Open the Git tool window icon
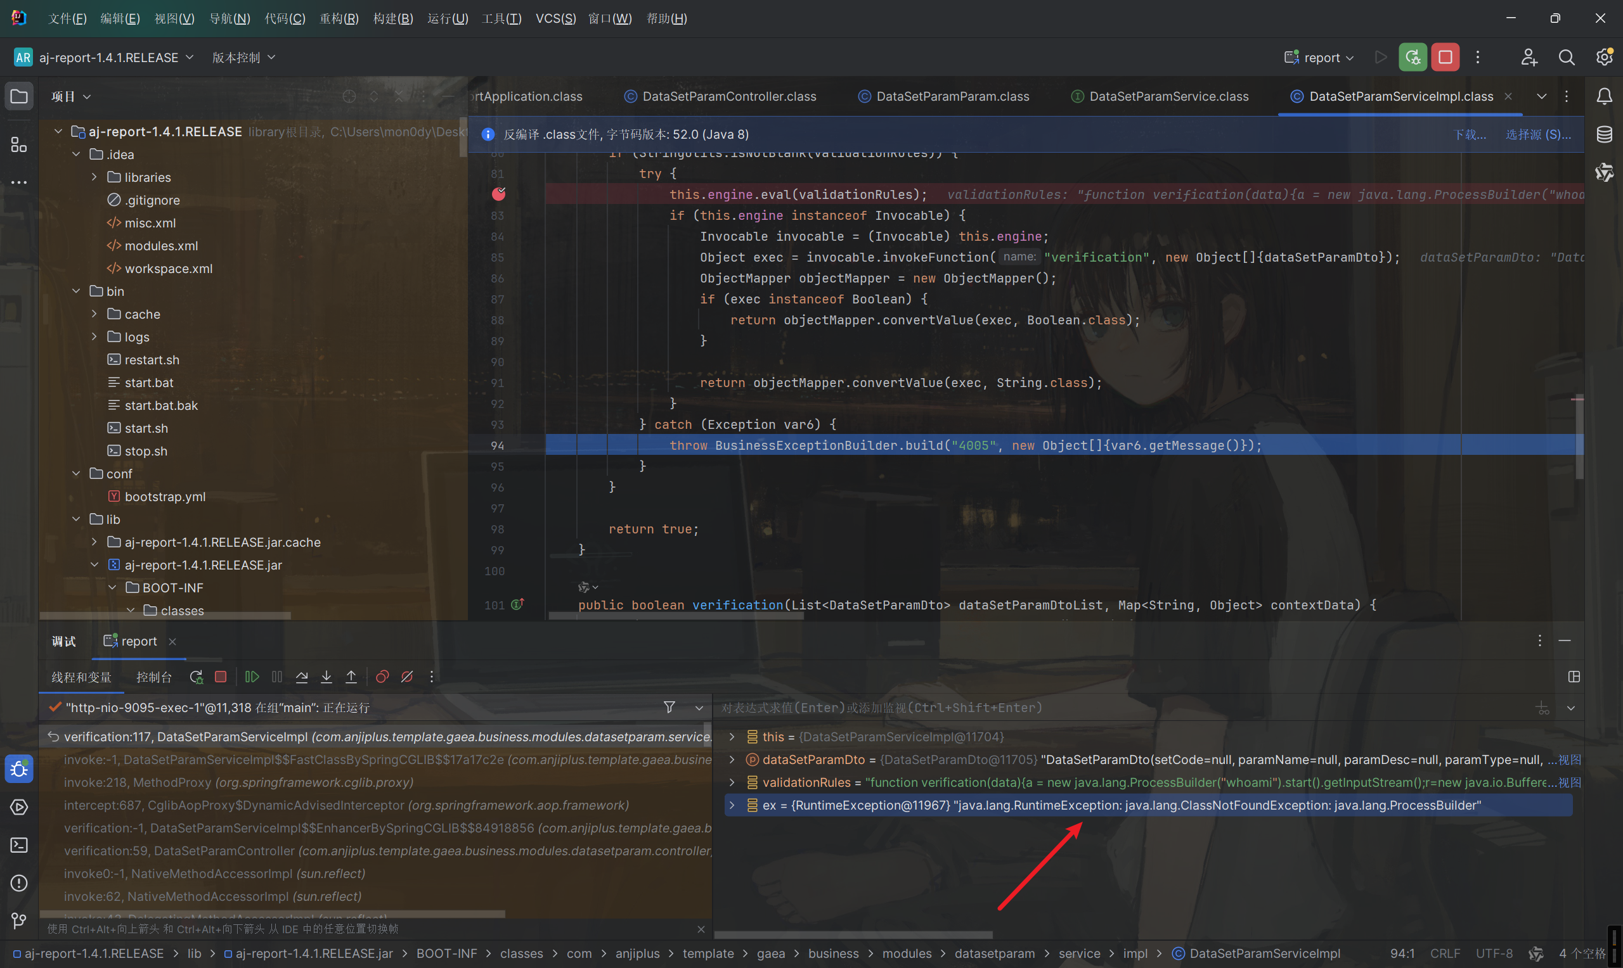The image size is (1623, 968). click(x=19, y=920)
